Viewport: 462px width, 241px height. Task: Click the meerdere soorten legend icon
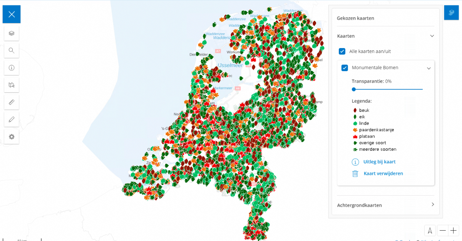[355, 150]
